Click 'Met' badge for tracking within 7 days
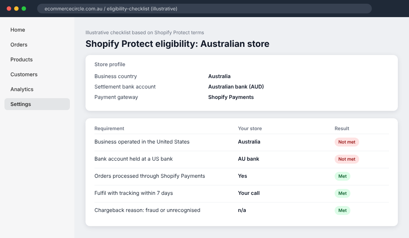The height and width of the screenshot is (238, 409). (342, 193)
